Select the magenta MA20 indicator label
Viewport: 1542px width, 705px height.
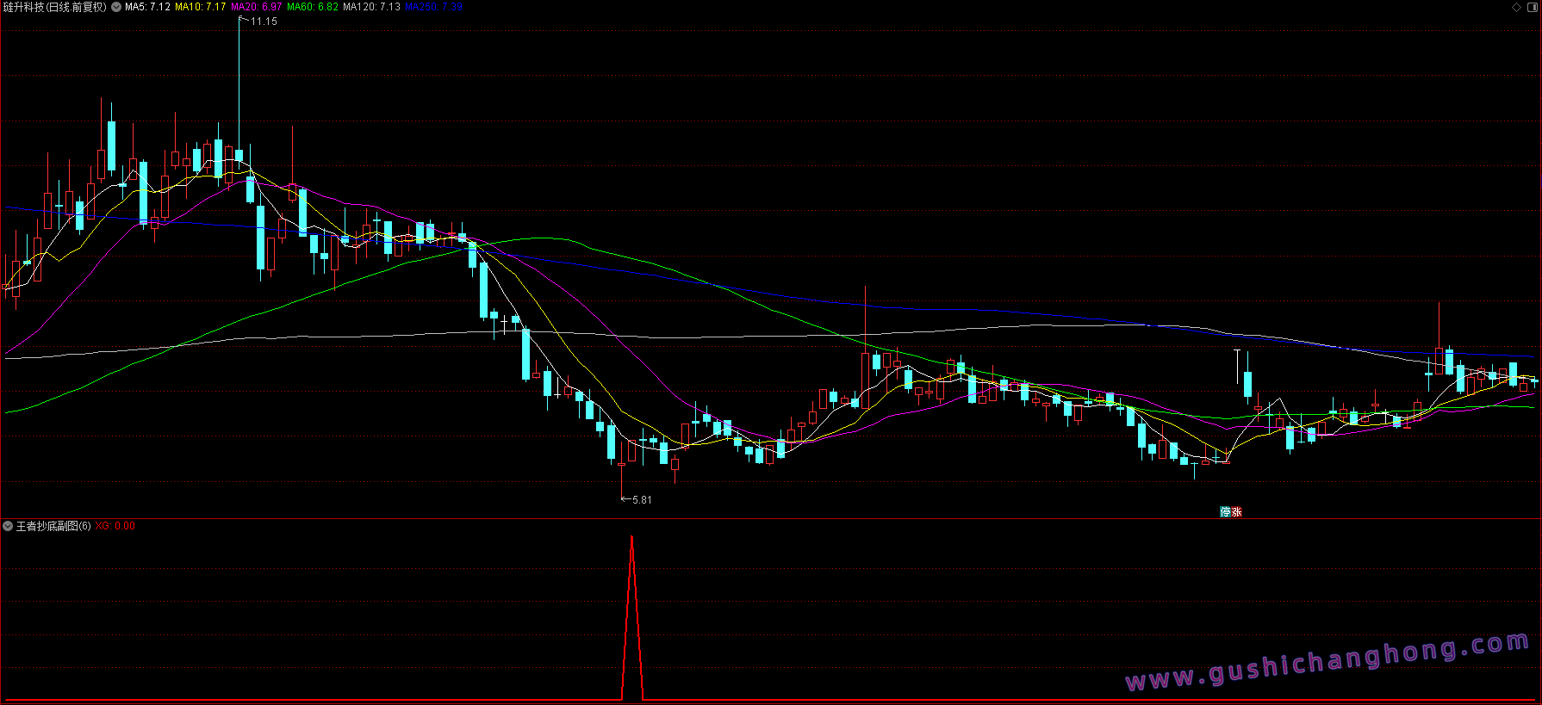click(x=256, y=7)
